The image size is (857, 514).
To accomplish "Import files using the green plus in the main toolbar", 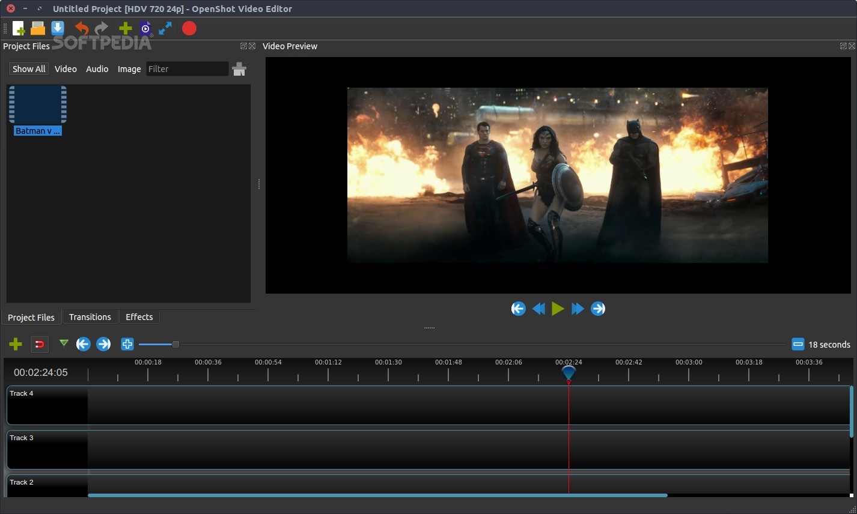I will pos(125,28).
